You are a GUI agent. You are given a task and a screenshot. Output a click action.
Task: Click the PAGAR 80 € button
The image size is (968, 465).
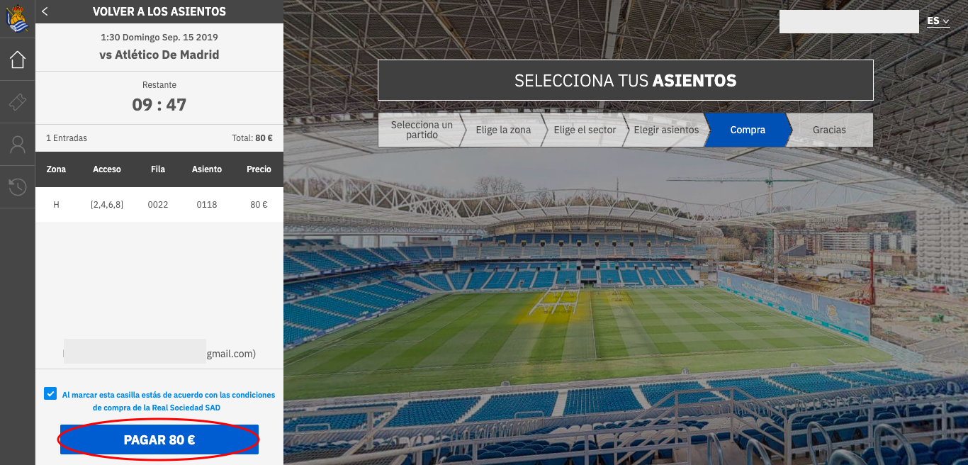tap(159, 439)
